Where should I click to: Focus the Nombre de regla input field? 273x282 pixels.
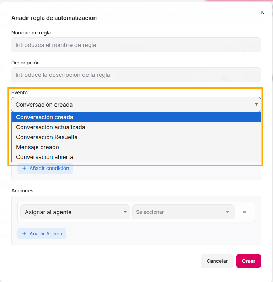pyautogui.click(x=136, y=45)
